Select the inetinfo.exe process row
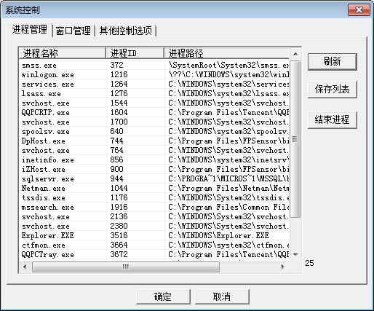Image resolution: width=374 pixels, height=311 pixels. coord(154,160)
